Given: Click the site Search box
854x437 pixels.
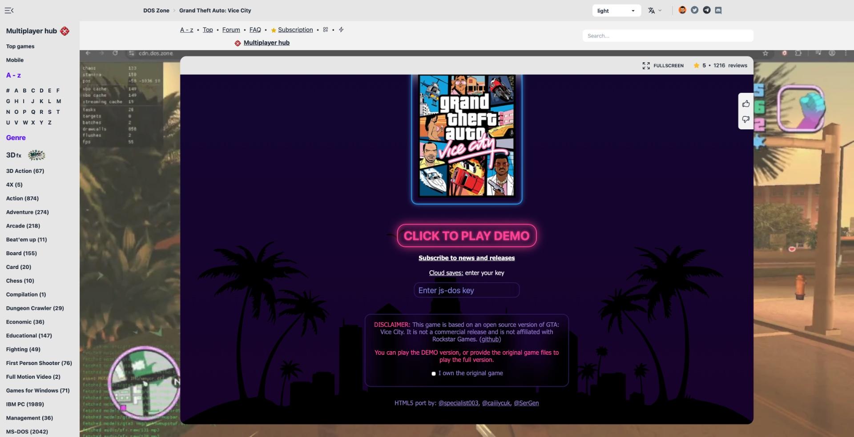Looking at the screenshot, I should point(667,36).
